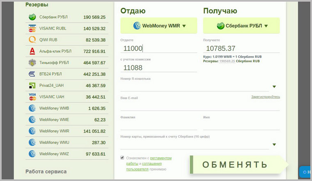Click the WebMoney icon in the Отдаю selector
312x181 pixels.
coord(137,26)
